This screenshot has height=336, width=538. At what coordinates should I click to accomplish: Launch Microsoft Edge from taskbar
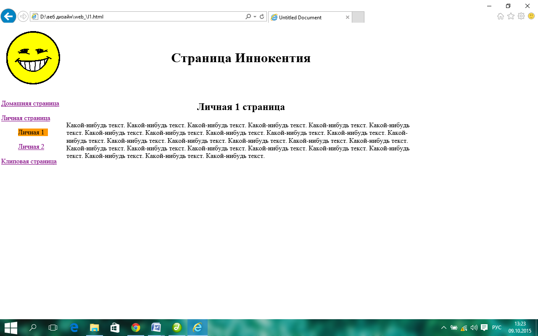tap(74, 328)
